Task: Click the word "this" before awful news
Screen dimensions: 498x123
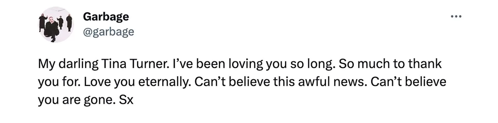Action: click(284, 82)
